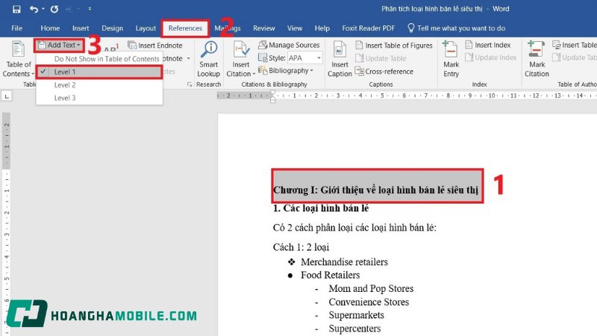Click the Mark Entry icon
The image size is (597, 336).
(x=451, y=51)
